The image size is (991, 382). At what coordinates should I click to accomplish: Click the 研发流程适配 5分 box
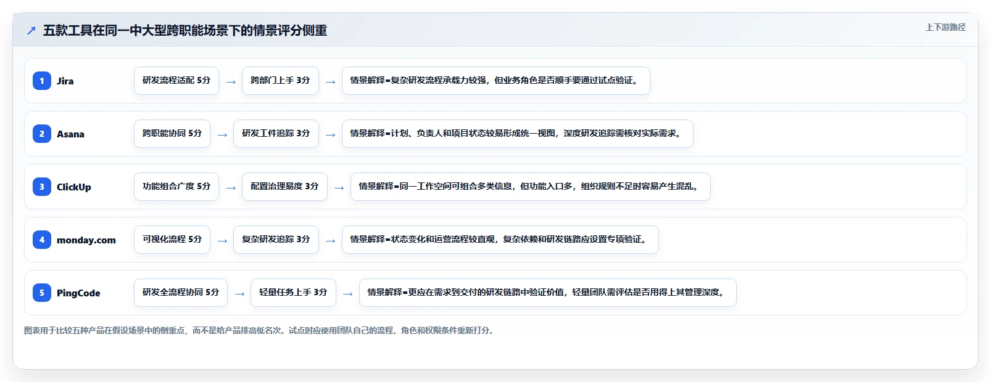[x=176, y=81]
